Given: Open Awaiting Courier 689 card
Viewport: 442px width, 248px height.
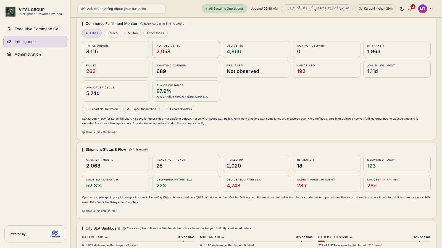Looking at the screenshot, I should [186, 69].
